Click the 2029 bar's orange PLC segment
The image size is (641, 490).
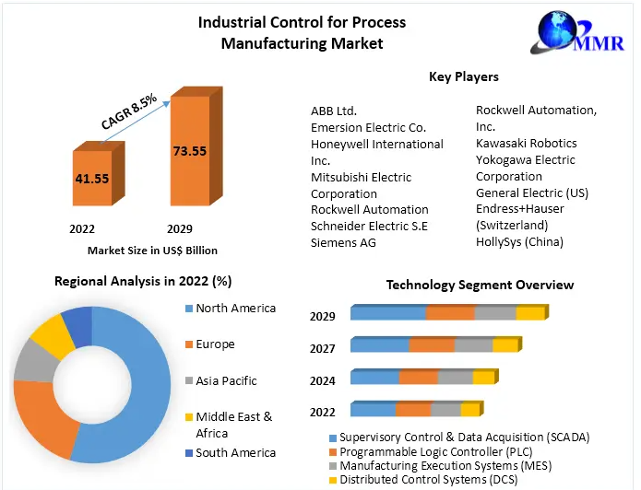(x=450, y=313)
